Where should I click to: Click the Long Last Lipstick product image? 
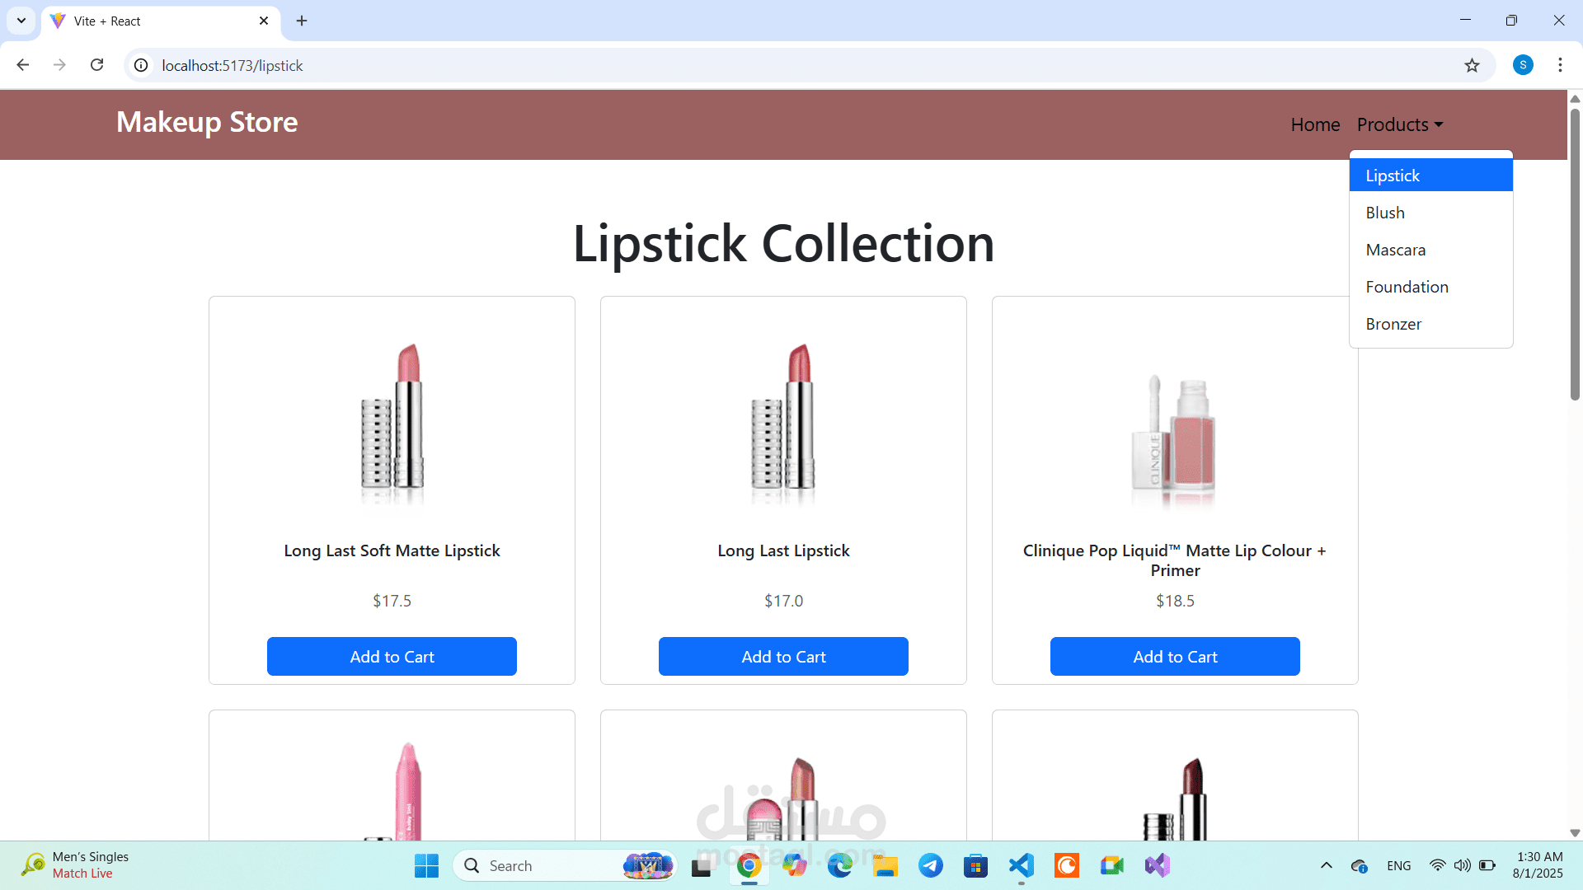(783, 424)
